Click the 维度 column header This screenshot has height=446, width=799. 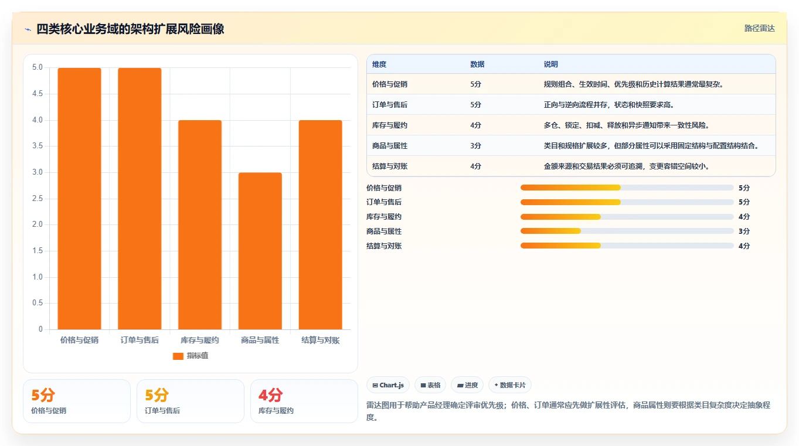pos(379,64)
